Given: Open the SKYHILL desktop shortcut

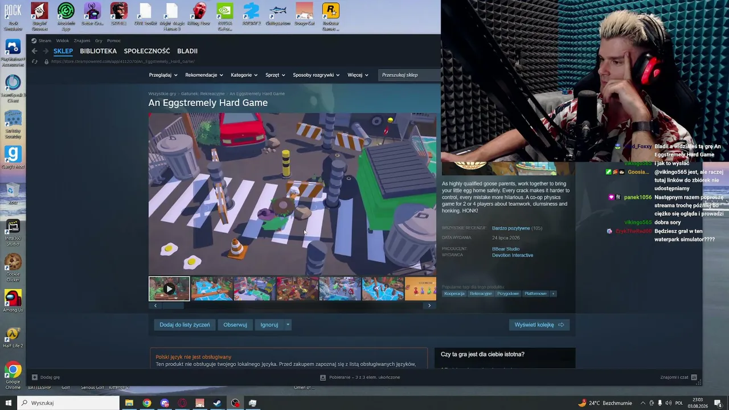Looking at the screenshot, I should [118, 17].
